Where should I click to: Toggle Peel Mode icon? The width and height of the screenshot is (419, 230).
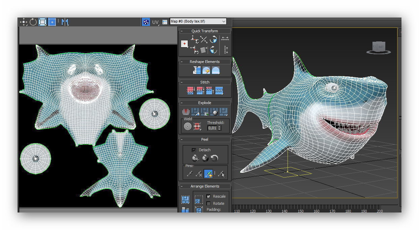click(x=205, y=158)
